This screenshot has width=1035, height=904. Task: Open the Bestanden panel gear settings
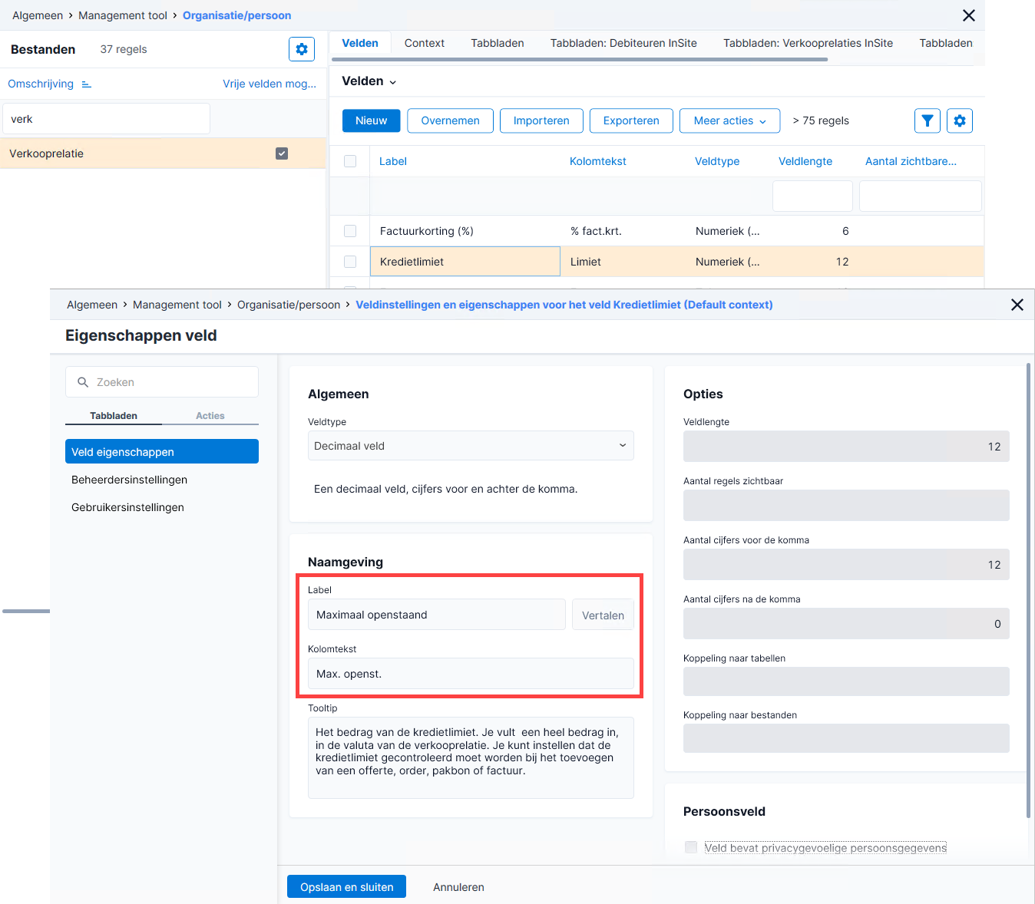[x=302, y=49]
